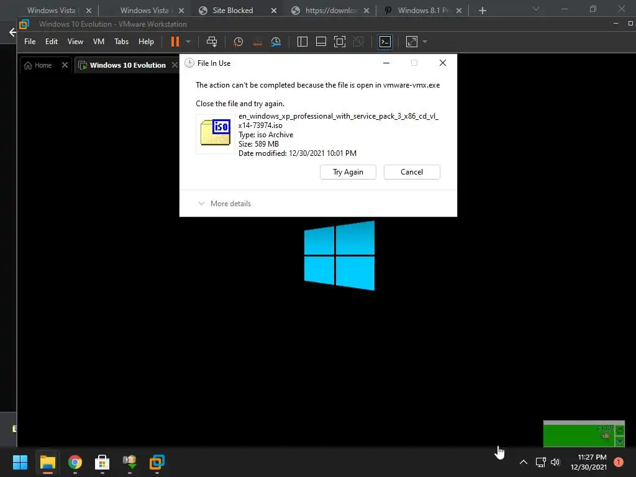Open the VM menu
636x477 pixels.
pos(99,42)
